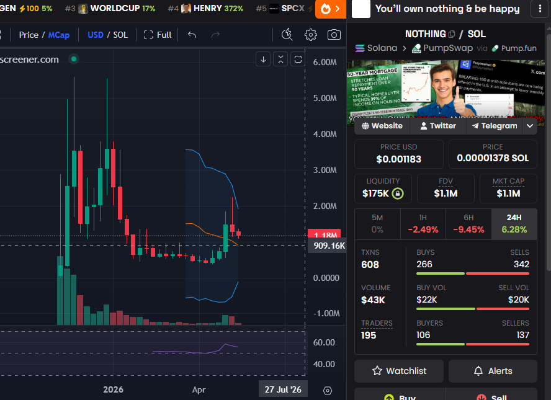The height and width of the screenshot is (400, 551).
Task: Click the buyers versus sellers ratio bar
Action: pyautogui.click(x=473, y=344)
